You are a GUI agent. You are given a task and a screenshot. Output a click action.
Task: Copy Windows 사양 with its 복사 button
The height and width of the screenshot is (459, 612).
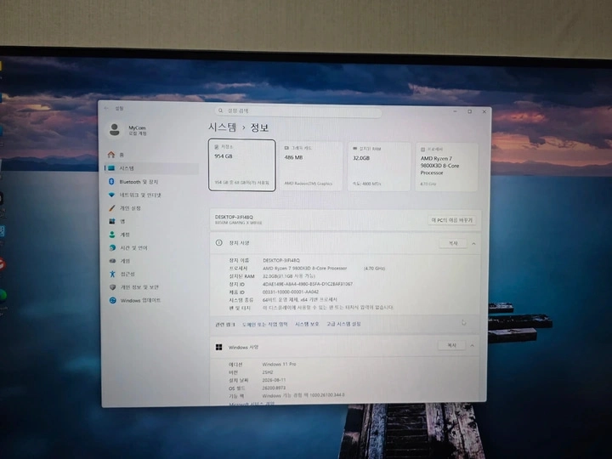point(451,345)
